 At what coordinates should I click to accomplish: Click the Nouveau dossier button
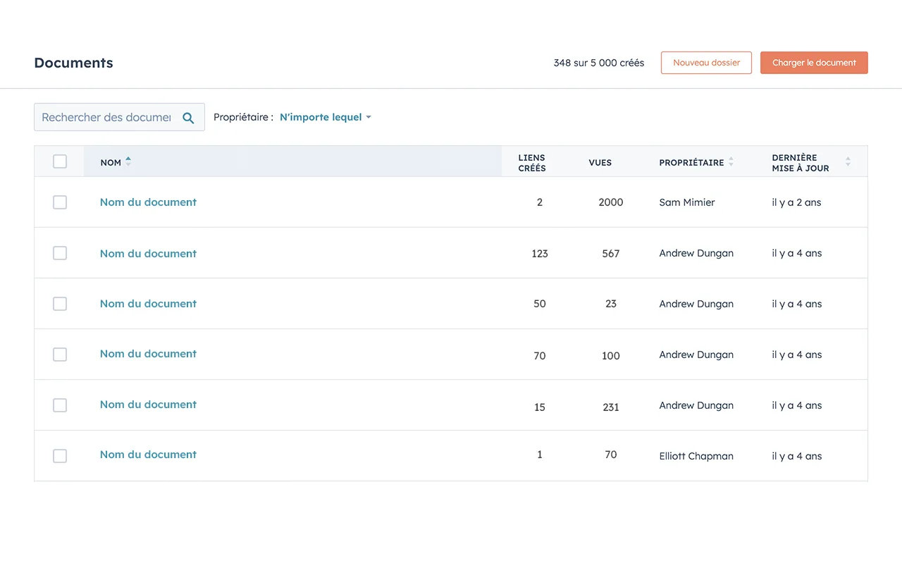(x=706, y=63)
